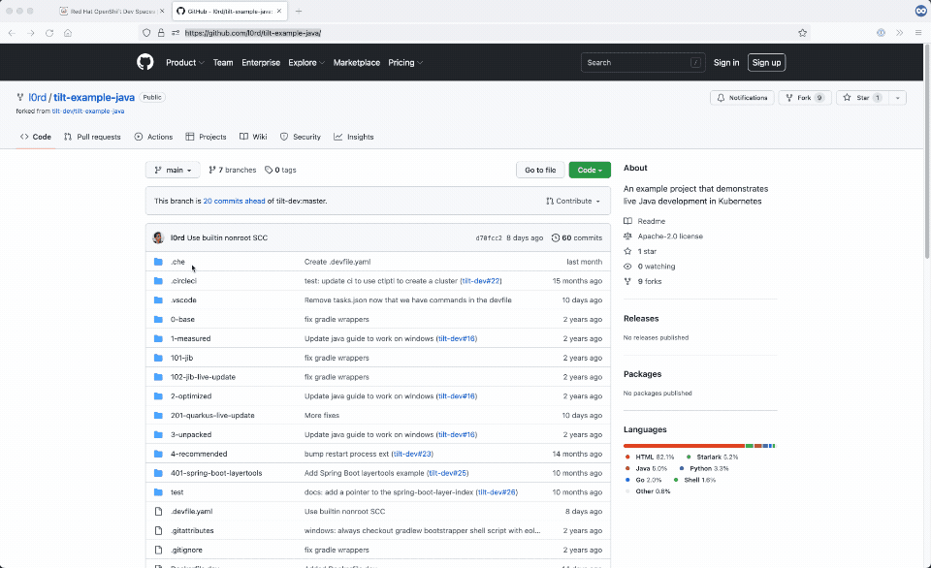
Task: Open the Pricing dropdown menu
Action: pyautogui.click(x=405, y=62)
